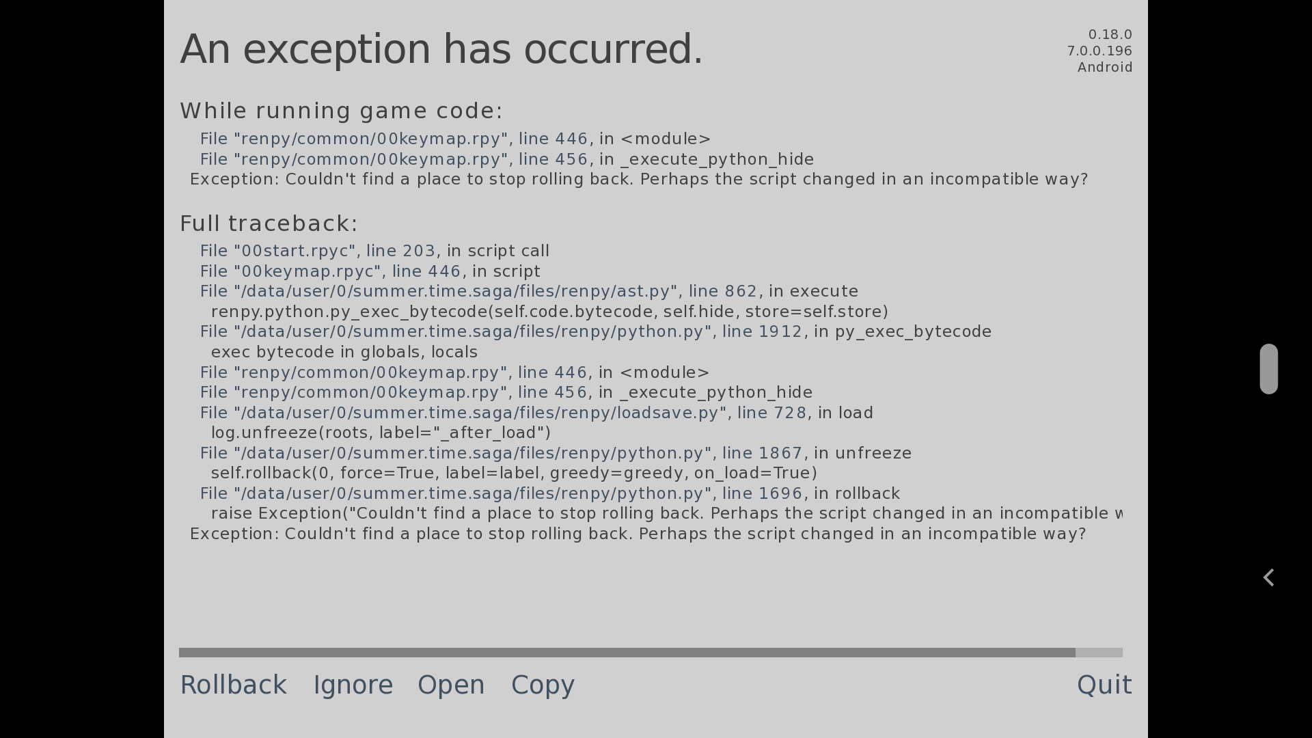This screenshot has height=738, width=1312.
Task: Open the python.py line 1696 rollback link
Action: (501, 493)
